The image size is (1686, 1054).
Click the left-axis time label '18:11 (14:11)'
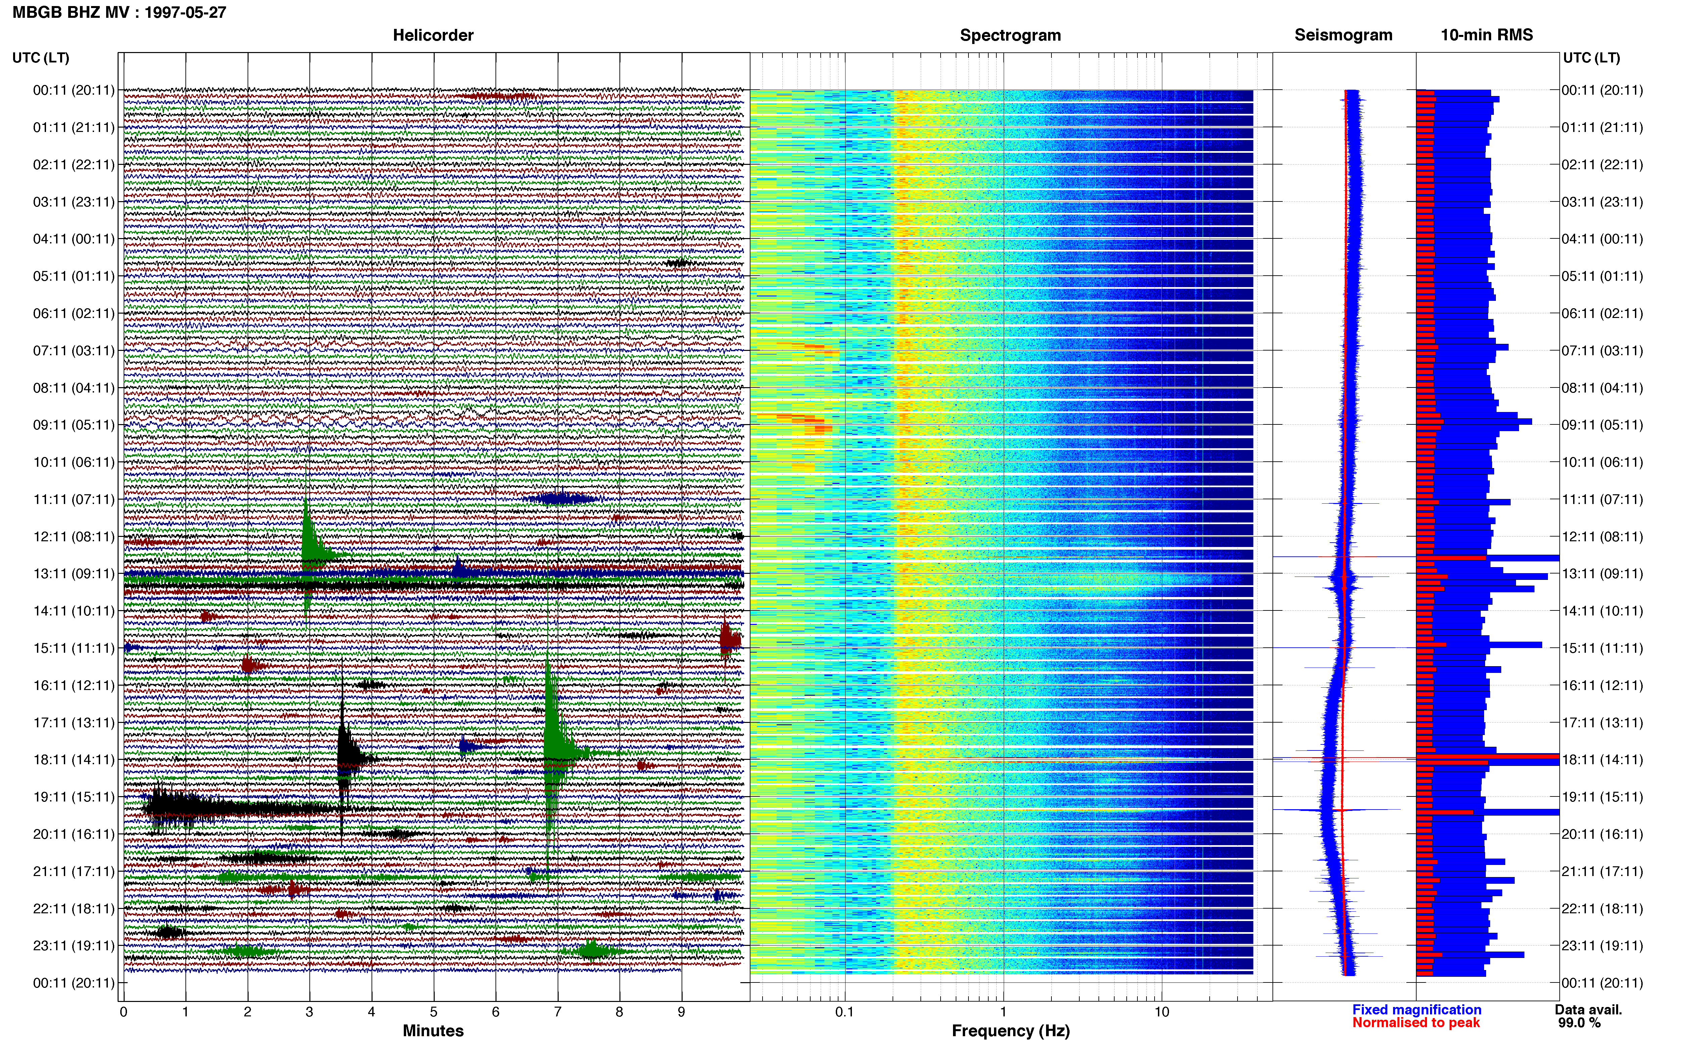pos(73,760)
